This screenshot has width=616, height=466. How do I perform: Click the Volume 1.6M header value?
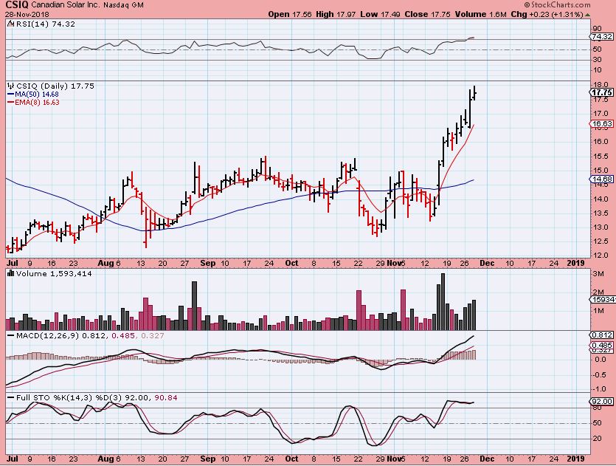(480, 15)
